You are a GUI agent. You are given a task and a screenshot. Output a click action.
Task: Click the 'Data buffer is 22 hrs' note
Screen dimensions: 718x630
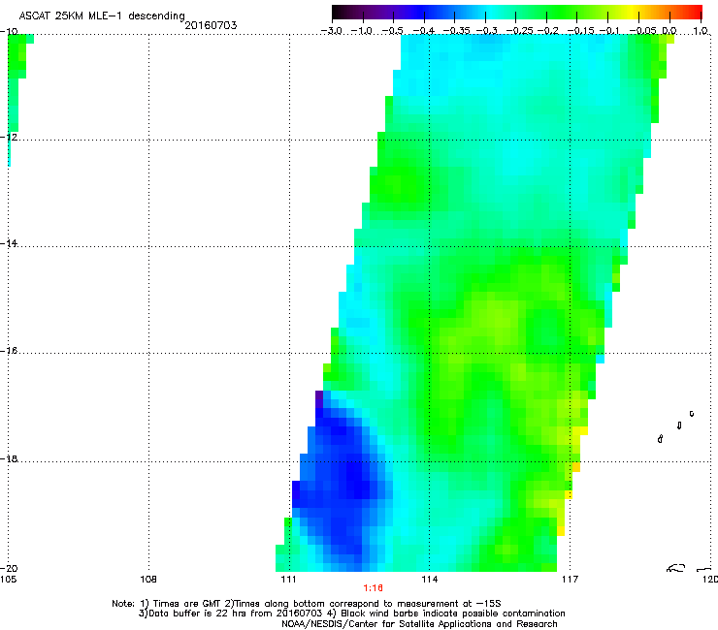pyautogui.click(x=351, y=614)
